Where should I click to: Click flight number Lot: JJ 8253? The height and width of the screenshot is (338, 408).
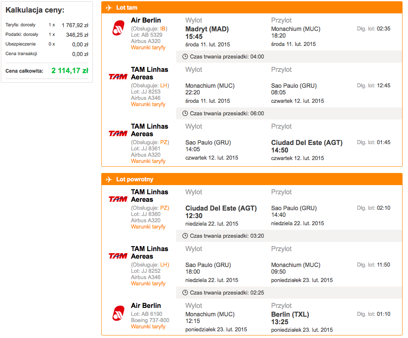pos(146,92)
